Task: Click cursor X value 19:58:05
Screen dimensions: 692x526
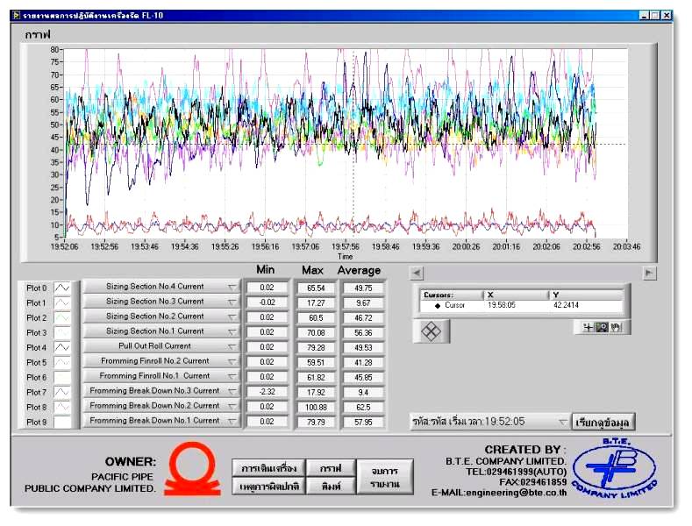Action: tap(502, 305)
